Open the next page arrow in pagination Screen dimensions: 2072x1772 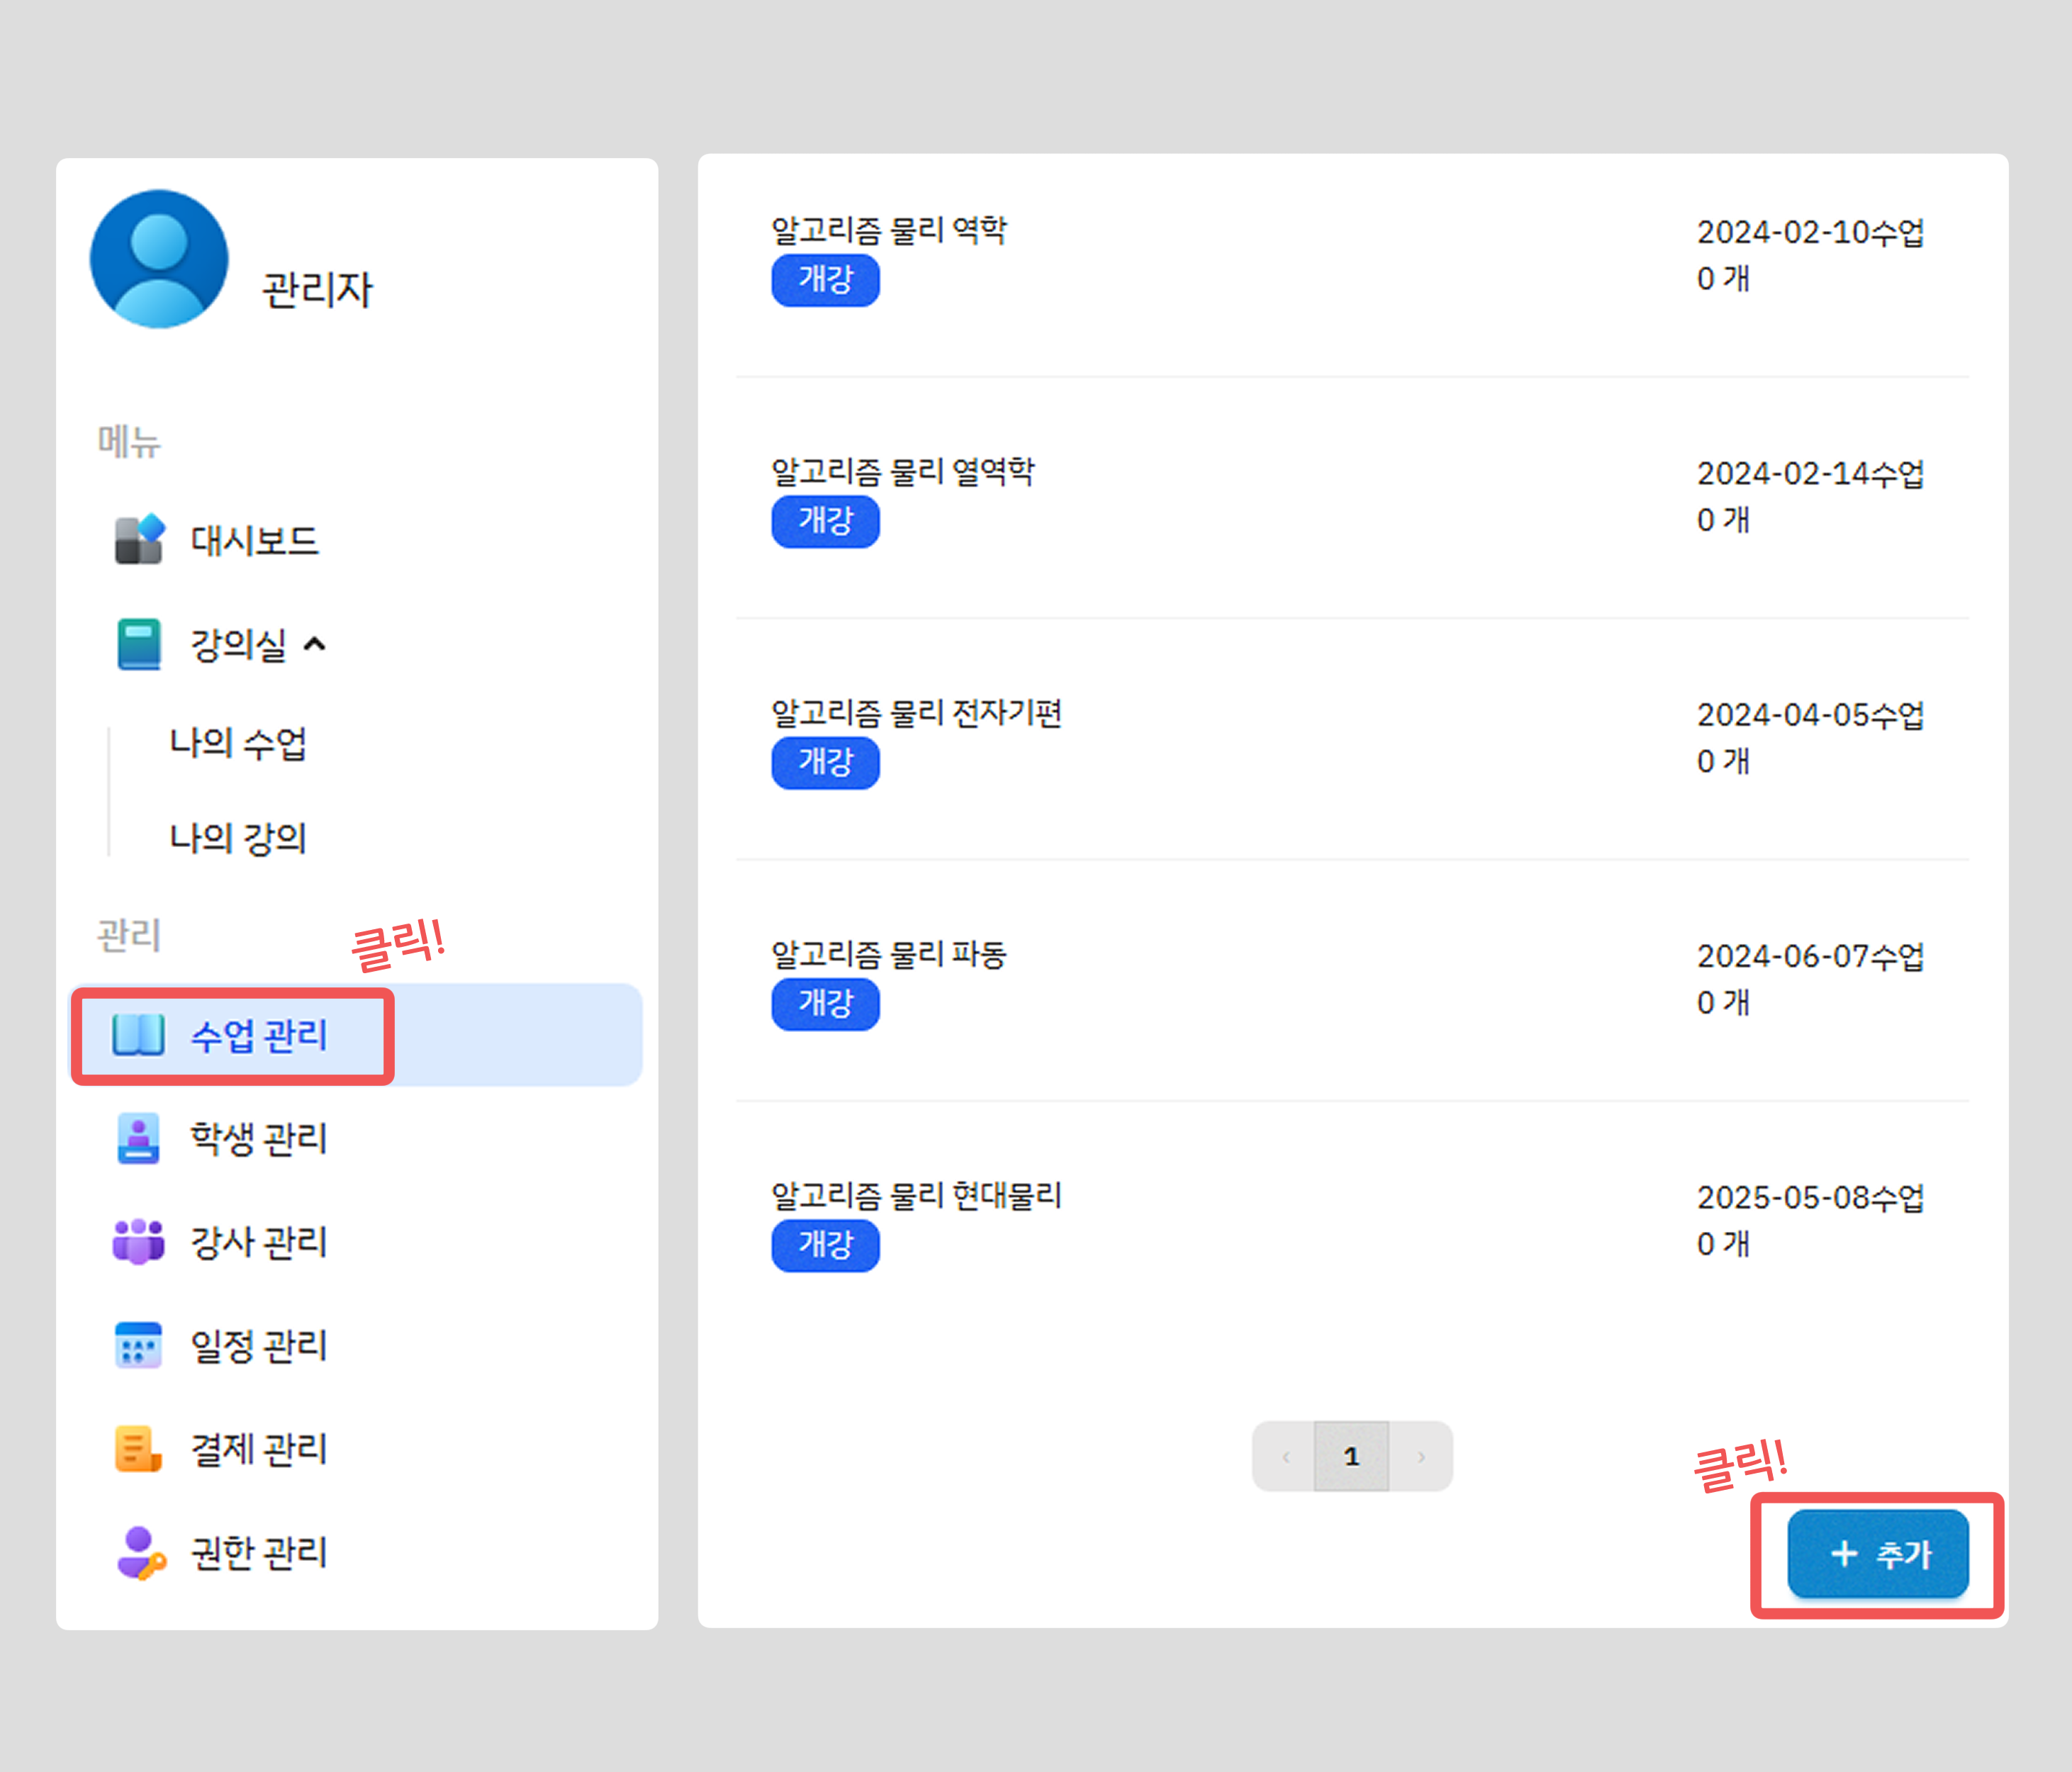(1421, 1456)
